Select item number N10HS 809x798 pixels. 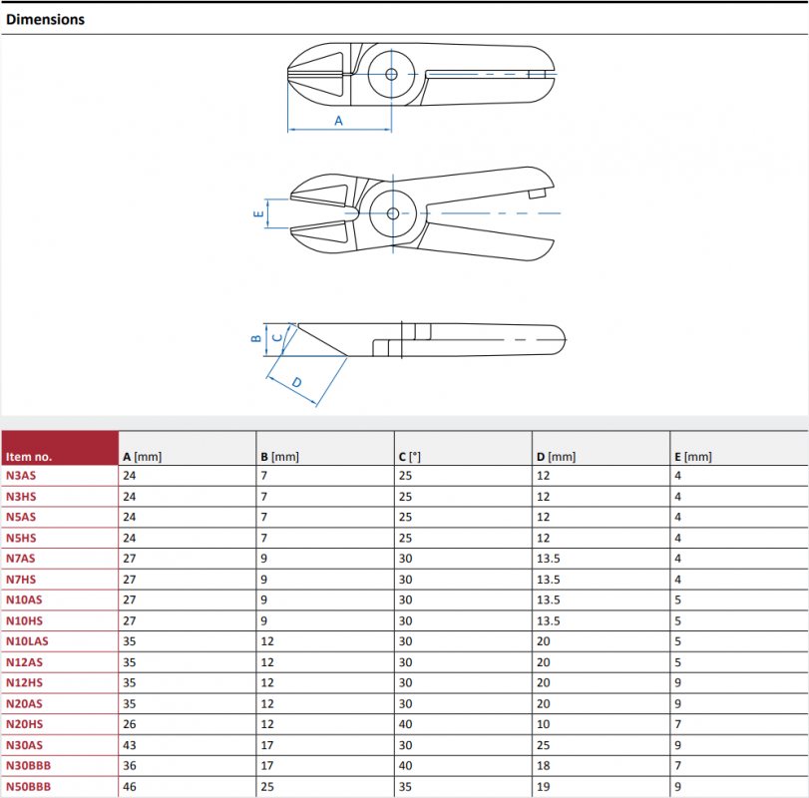[x=24, y=621]
